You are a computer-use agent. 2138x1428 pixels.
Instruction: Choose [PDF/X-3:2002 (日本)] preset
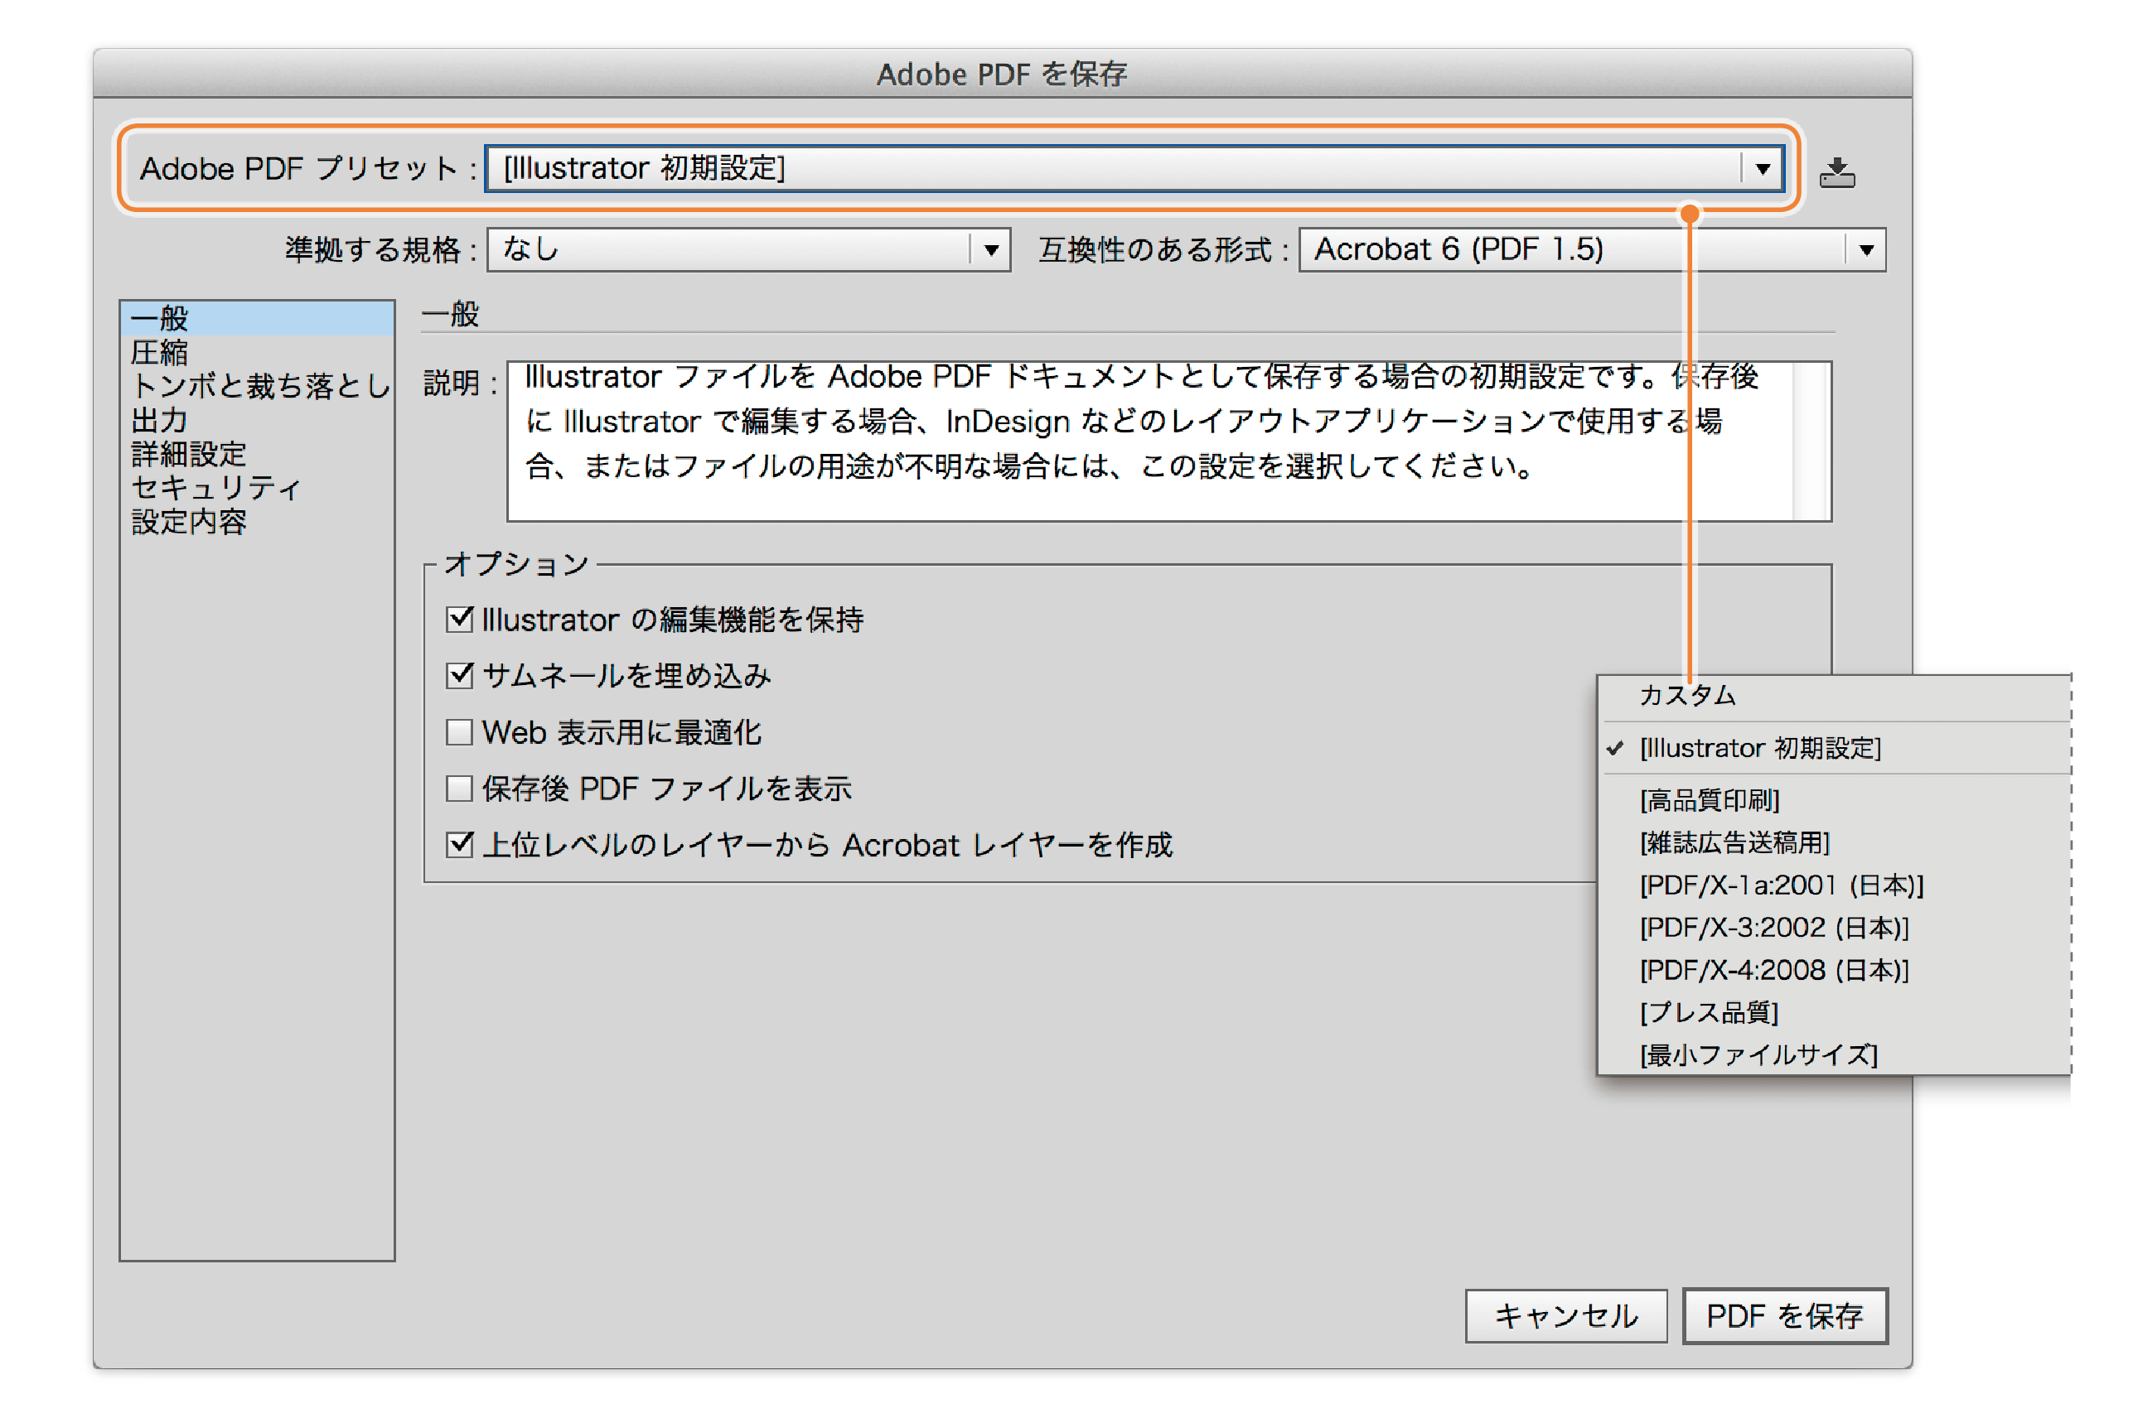pyautogui.click(x=1833, y=928)
